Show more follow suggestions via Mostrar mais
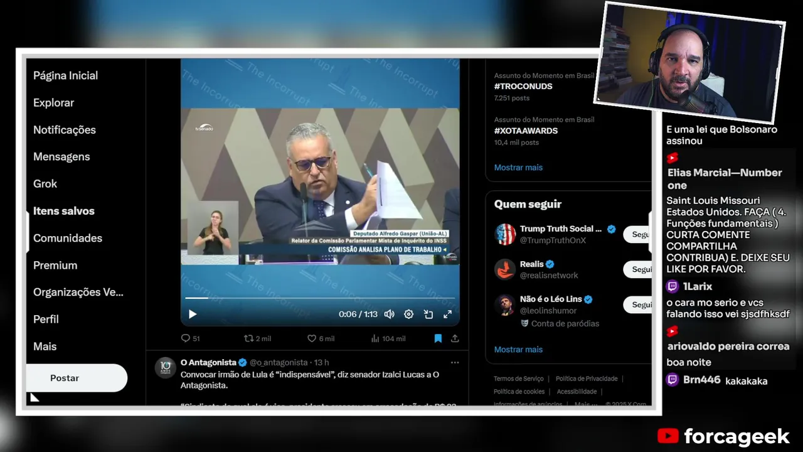803x452 pixels. point(518,350)
